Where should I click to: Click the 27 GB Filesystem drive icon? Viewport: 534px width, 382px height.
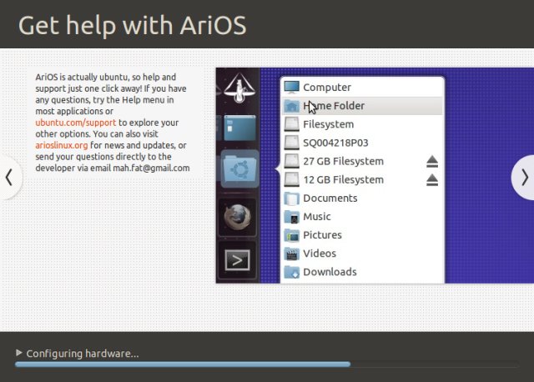point(291,161)
